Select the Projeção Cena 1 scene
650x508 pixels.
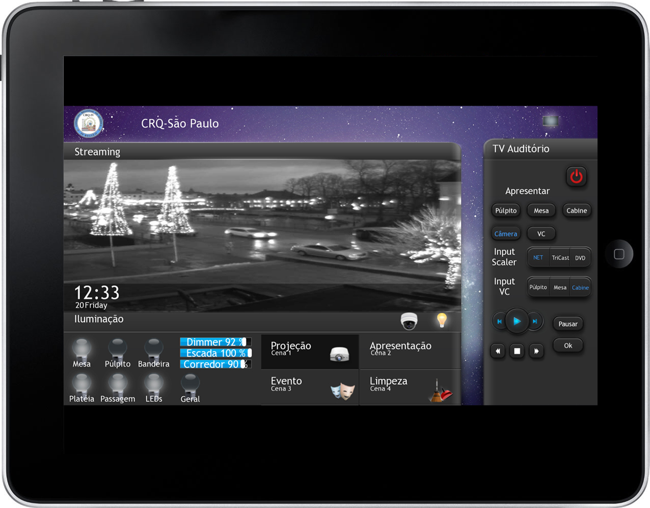click(x=310, y=351)
